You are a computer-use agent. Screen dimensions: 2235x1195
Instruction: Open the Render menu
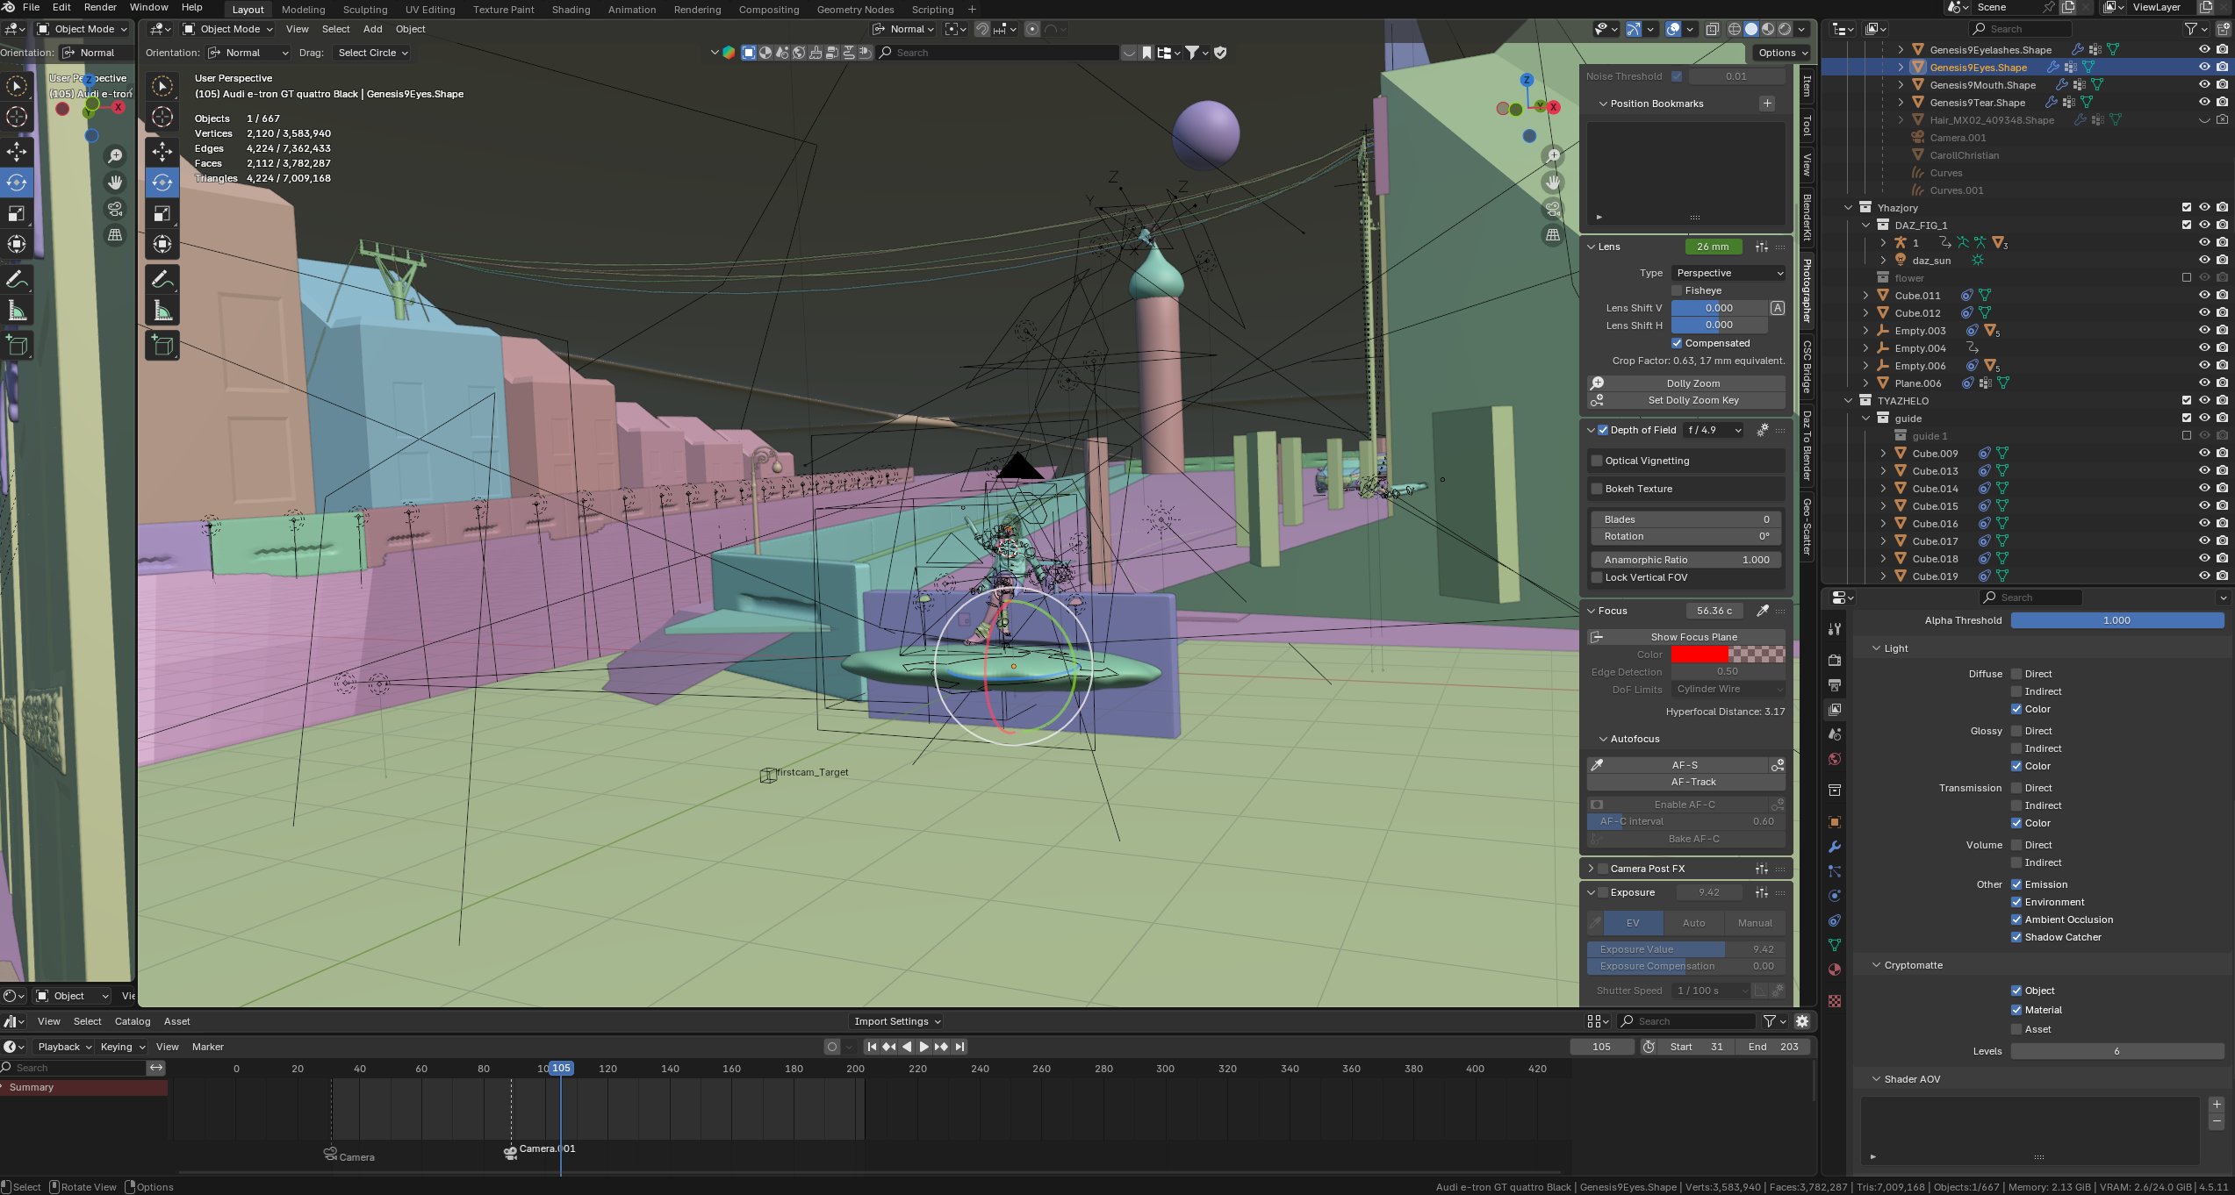tap(100, 7)
